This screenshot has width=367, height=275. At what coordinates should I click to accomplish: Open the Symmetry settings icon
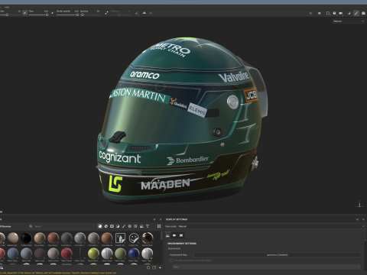tap(137, 13)
